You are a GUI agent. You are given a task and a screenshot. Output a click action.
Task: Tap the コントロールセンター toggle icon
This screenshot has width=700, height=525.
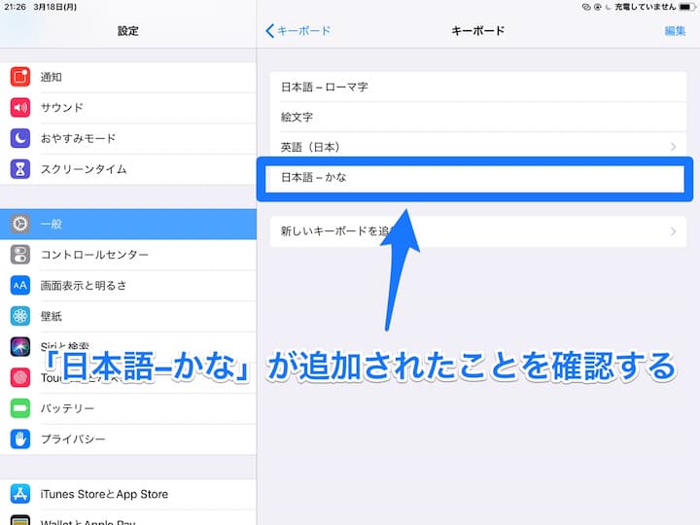(x=20, y=255)
